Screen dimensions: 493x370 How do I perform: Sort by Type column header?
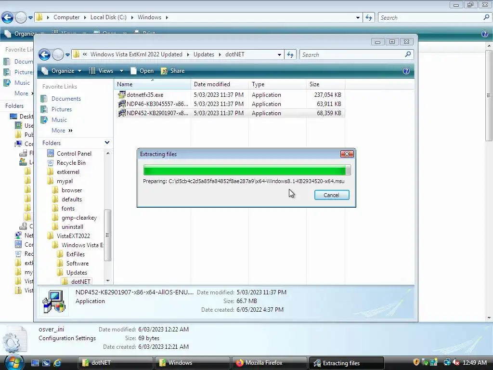278,84
